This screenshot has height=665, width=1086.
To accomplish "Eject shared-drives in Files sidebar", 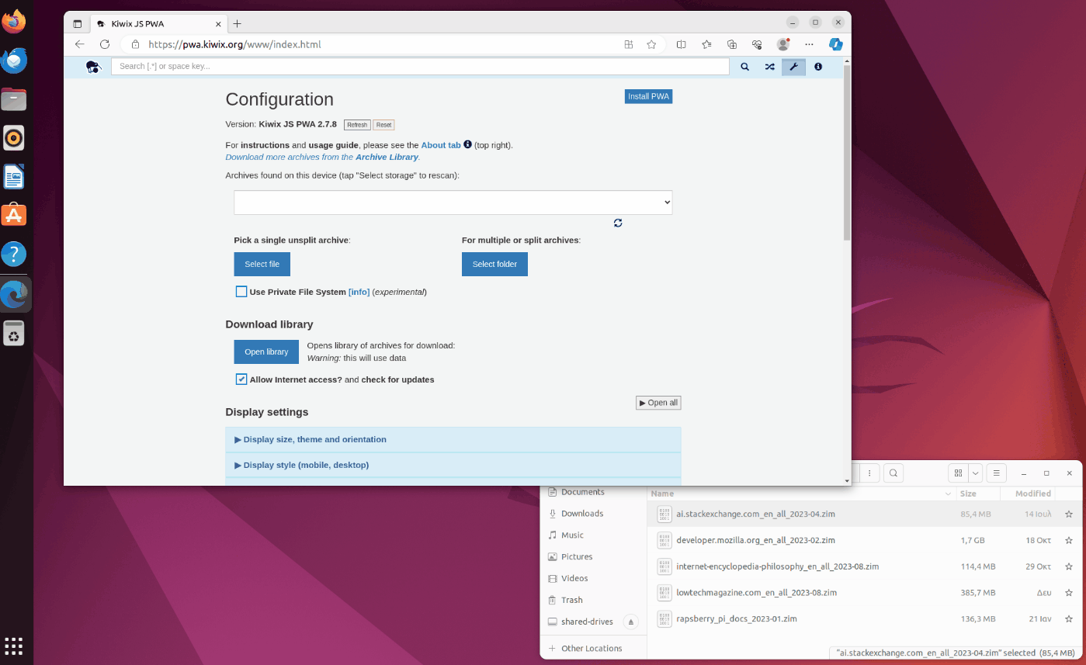I will (631, 622).
